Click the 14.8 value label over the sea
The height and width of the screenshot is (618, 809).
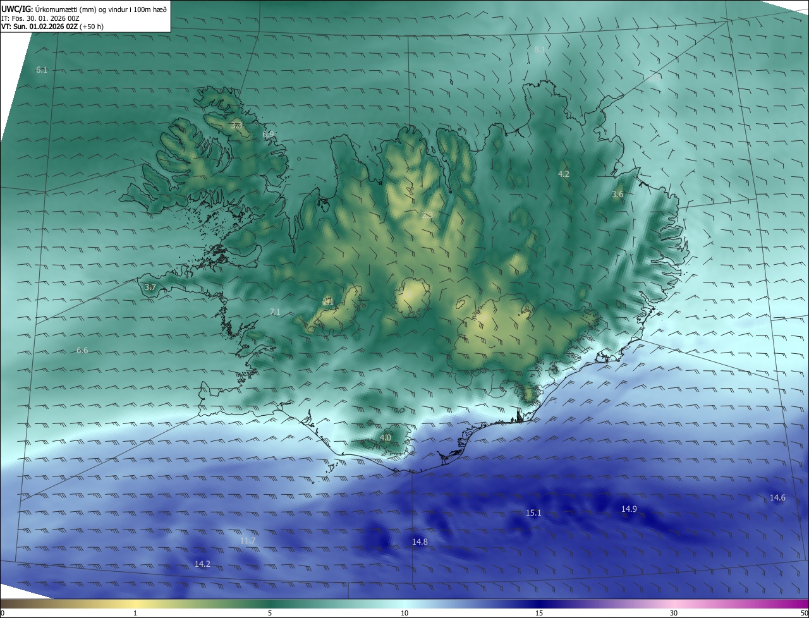click(420, 542)
